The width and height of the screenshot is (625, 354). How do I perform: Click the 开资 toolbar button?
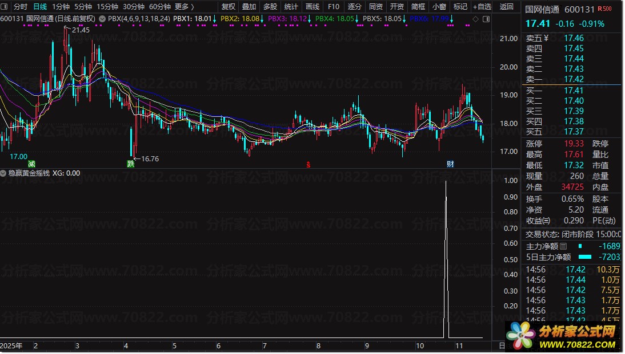pyautogui.click(x=396, y=7)
